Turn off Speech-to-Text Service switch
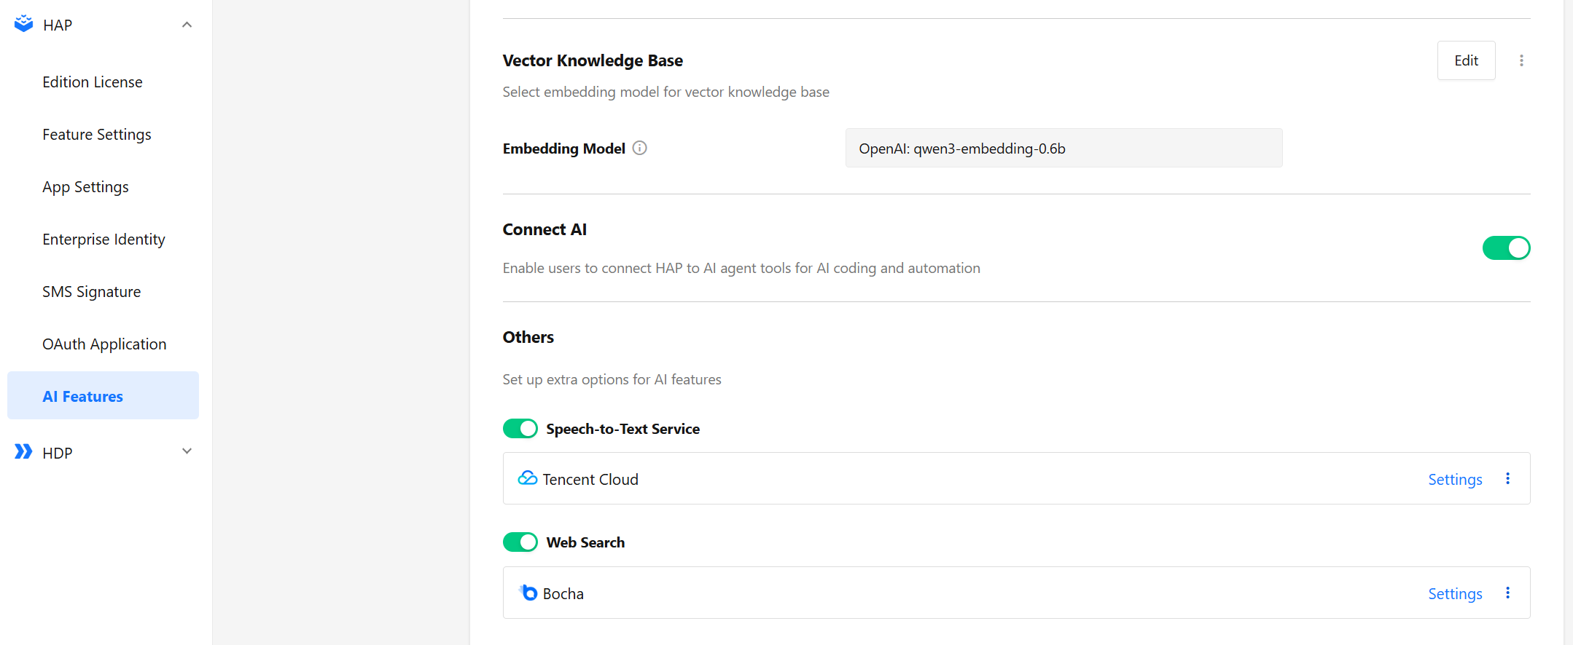Viewport: 1573px width, 645px height. click(520, 429)
